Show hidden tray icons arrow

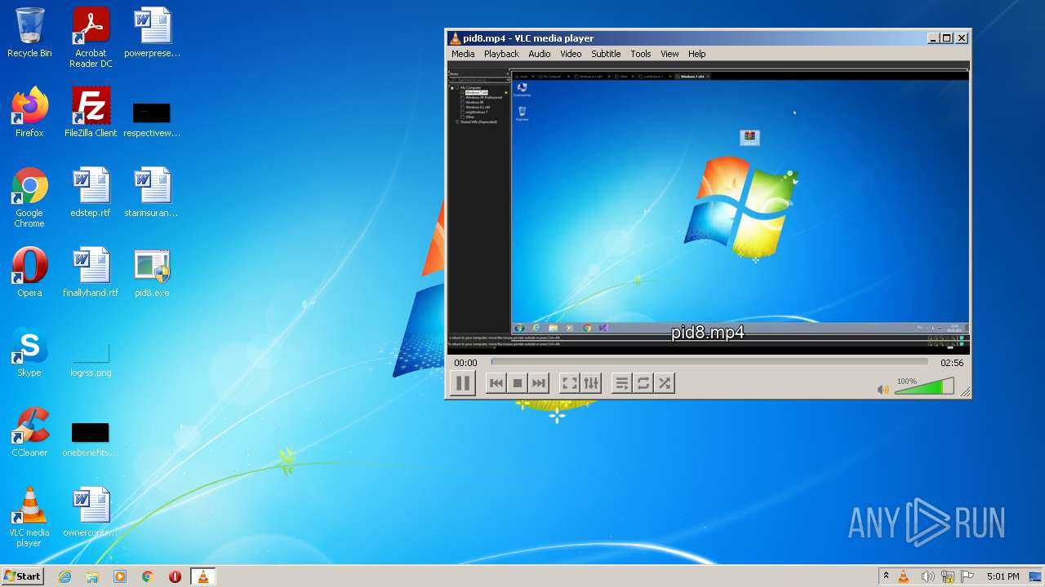coord(886,576)
